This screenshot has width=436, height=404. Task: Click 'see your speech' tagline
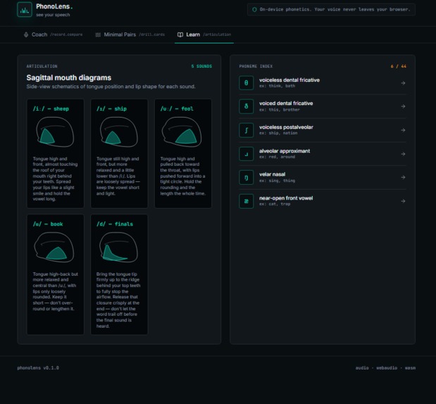coord(53,15)
